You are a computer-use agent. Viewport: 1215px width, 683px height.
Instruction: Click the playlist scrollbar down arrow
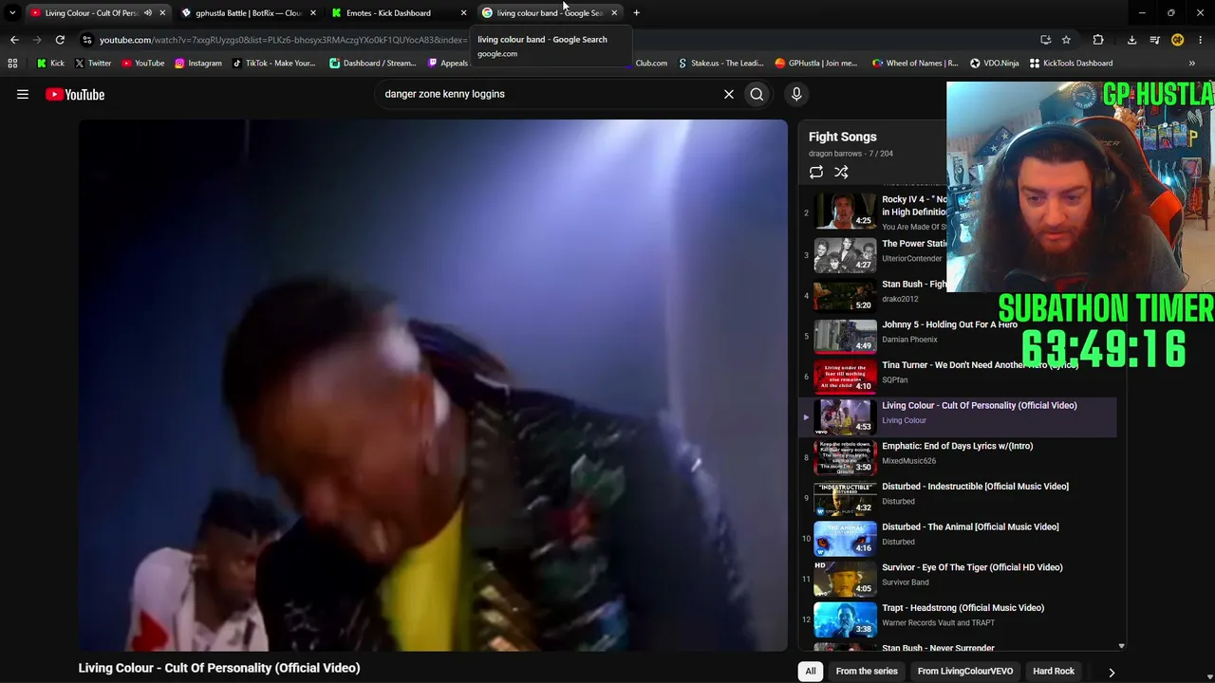[1121, 646]
